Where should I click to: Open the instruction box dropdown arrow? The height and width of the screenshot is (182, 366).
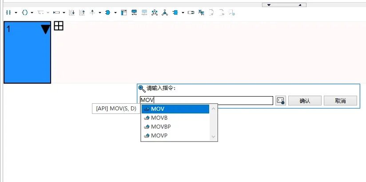[x=64, y=12]
